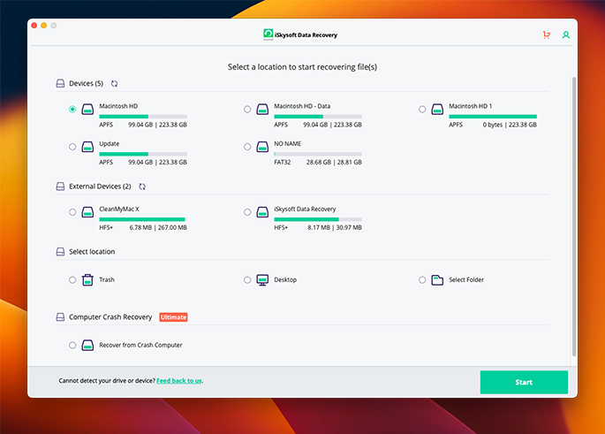Select the Macintosh HD radio button
Screen dimensions: 605x434
(72, 110)
